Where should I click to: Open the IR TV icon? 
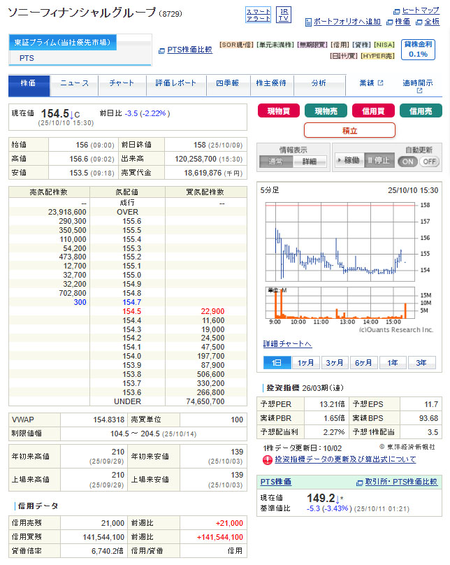[283, 15]
